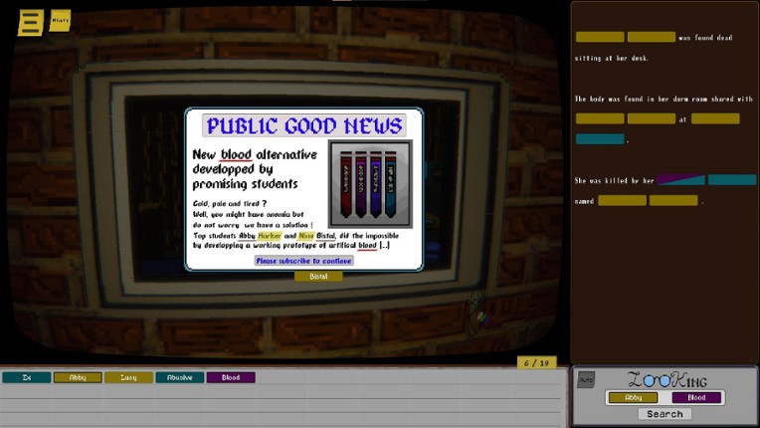Screen dimensions: 760x428
Task: Click highlighted word 'Harker' in the article
Action: [270, 235]
